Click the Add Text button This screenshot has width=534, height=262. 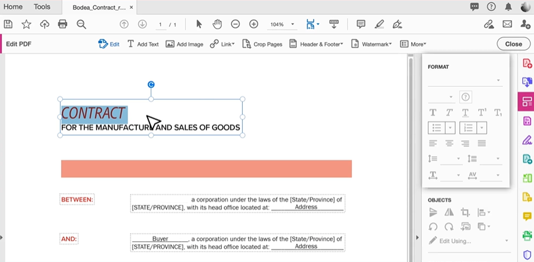point(143,44)
